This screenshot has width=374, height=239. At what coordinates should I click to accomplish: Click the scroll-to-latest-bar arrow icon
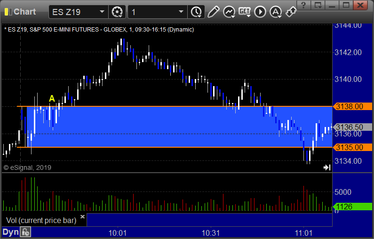pos(327,167)
